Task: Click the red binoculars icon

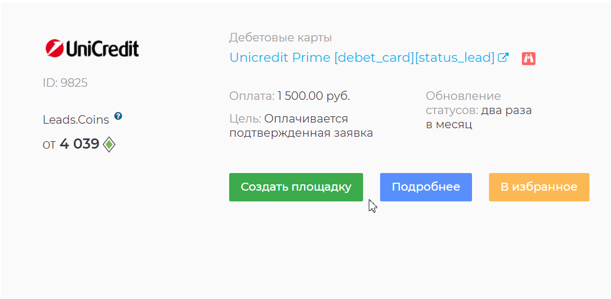Action: [529, 58]
